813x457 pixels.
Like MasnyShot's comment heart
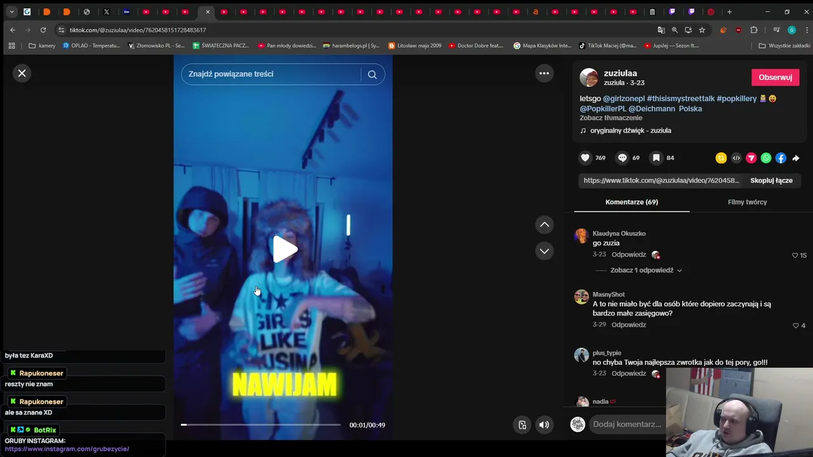coord(795,326)
